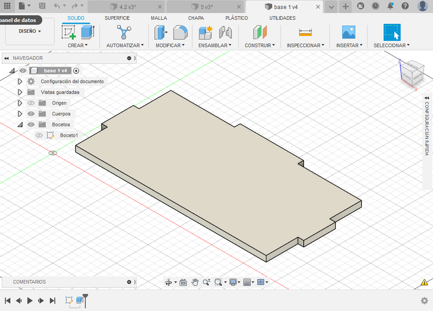Play the timeline
The width and height of the screenshot is (433, 311).
(30, 301)
